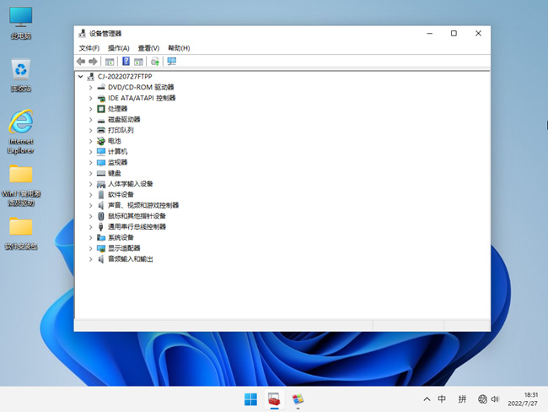Minimize the 设备管理器 window

click(x=430, y=33)
